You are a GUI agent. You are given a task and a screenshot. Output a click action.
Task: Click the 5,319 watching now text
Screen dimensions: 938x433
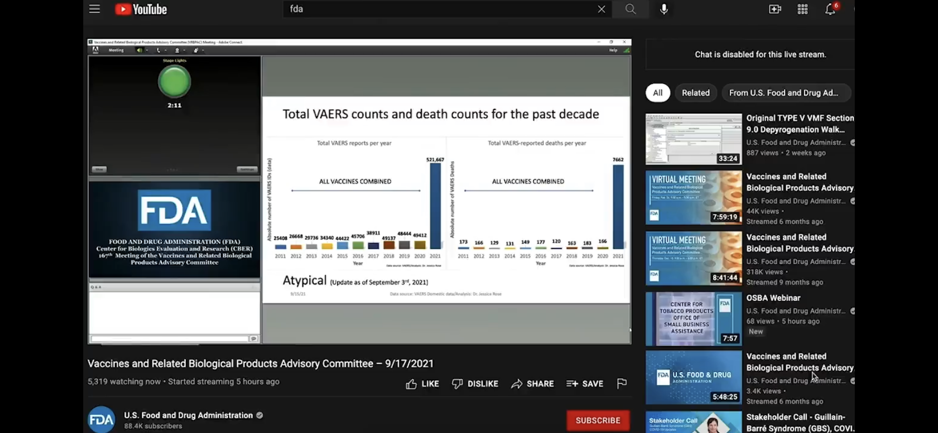(x=124, y=382)
